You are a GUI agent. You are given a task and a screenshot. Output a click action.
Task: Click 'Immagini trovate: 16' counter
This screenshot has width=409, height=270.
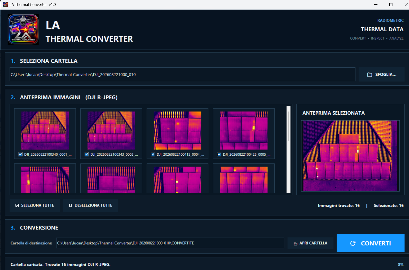(339, 205)
